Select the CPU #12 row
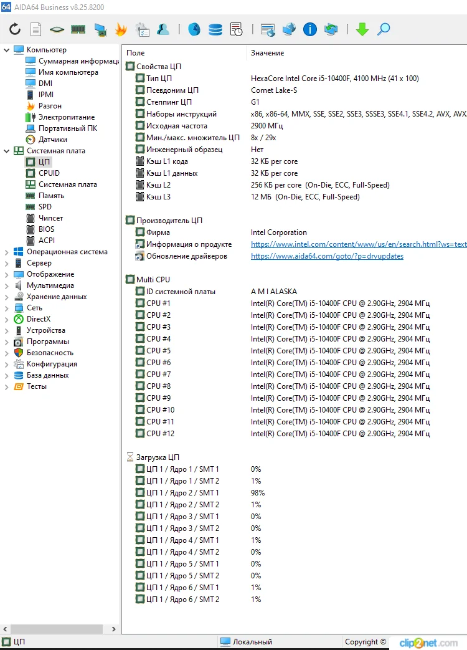467x650 pixels. pyautogui.click(x=294, y=434)
